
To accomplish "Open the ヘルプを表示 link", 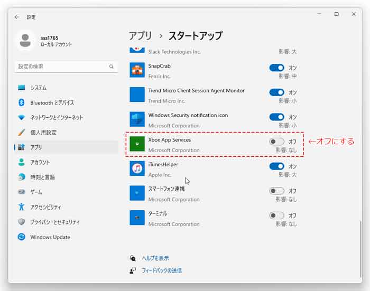I will pos(155,258).
